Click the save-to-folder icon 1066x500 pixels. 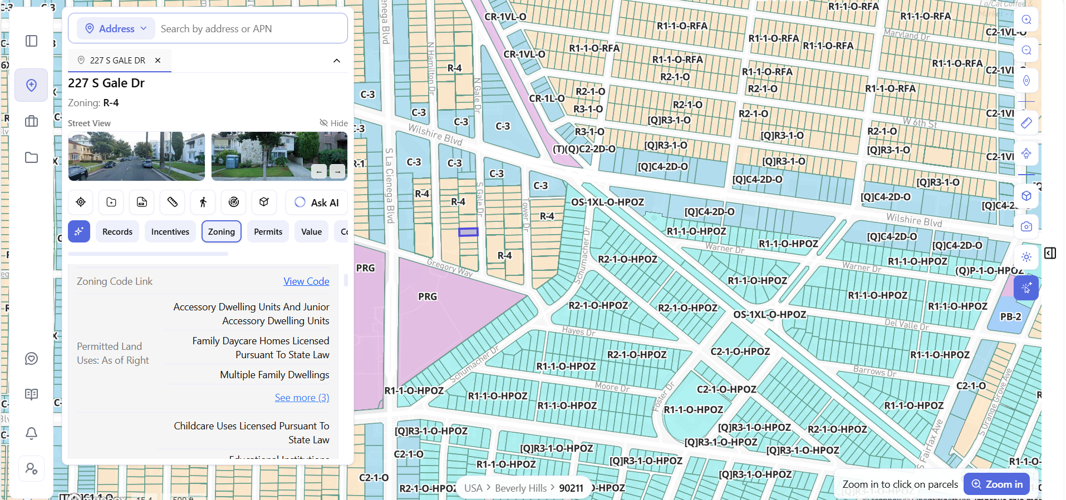tap(111, 202)
